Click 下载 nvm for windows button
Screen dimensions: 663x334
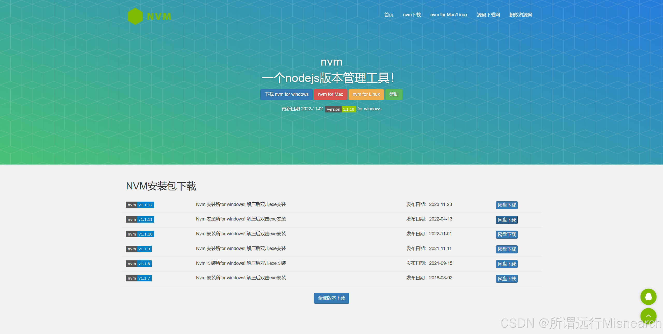pos(286,94)
